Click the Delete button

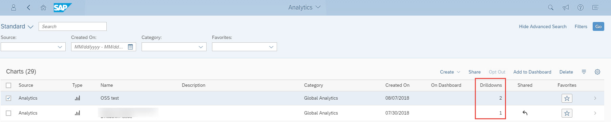(566, 72)
